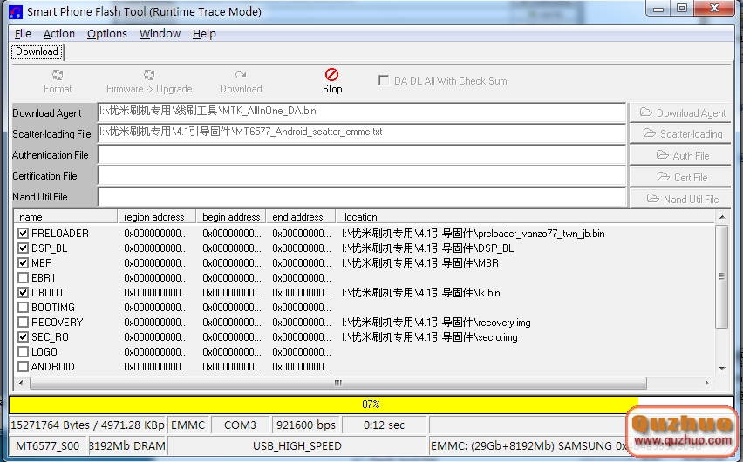Screen dimensions: 743x462
Task: Click the Format toolbar icon
Action: [58, 75]
